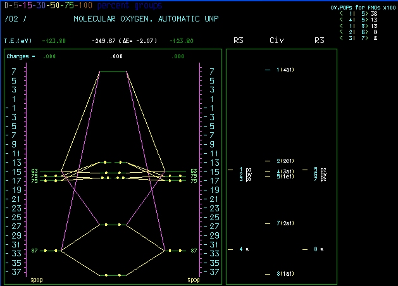This screenshot has height=286, width=398.
Task: Click the '-37' tick on the left energy axis
Action: (x=14, y=272)
